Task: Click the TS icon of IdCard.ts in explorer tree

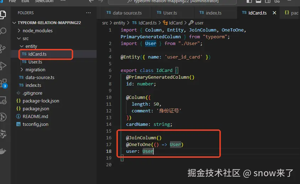Action: point(24,54)
